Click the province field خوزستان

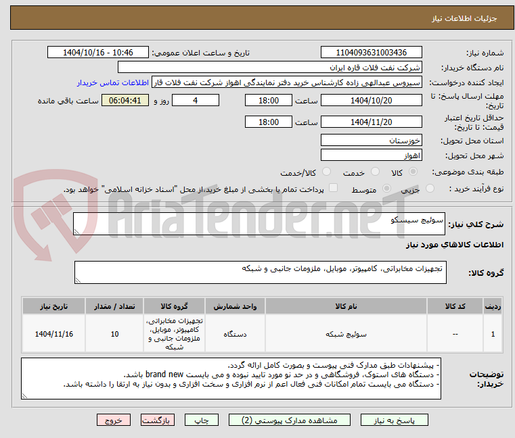(371, 140)
